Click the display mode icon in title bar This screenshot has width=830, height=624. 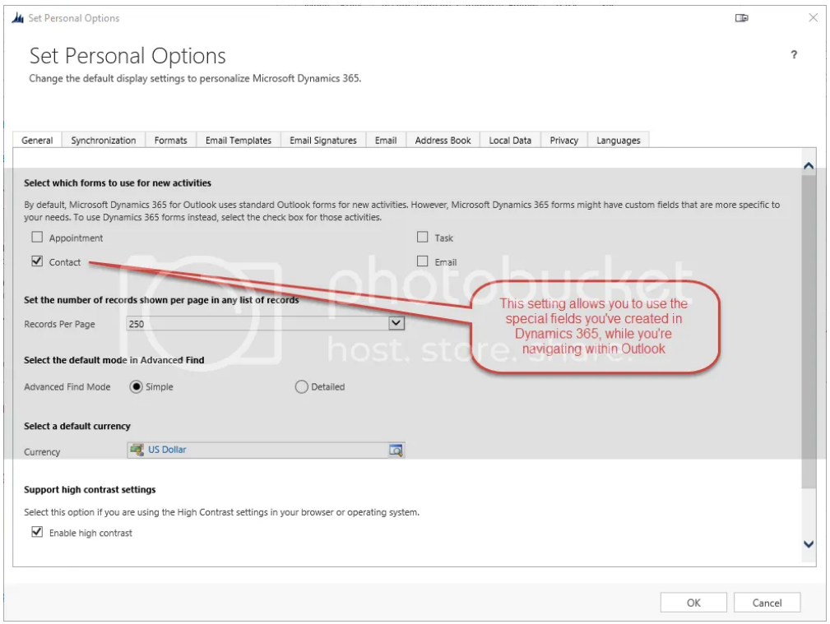(x=742, y=18)
